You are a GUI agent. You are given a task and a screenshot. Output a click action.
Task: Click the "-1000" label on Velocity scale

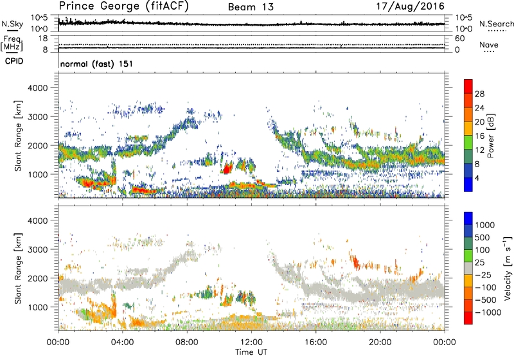pos(488,312)
